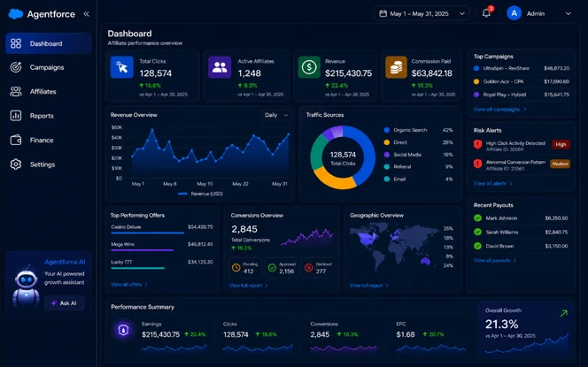Click the Affiliates people icon in sidebar
The width and height of the screenshot is (588, 367).
pyautogui.click(x=16, y=91)
